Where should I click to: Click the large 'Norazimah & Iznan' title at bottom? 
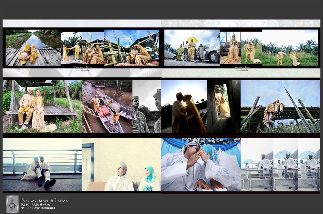click(x=45, y=200)
